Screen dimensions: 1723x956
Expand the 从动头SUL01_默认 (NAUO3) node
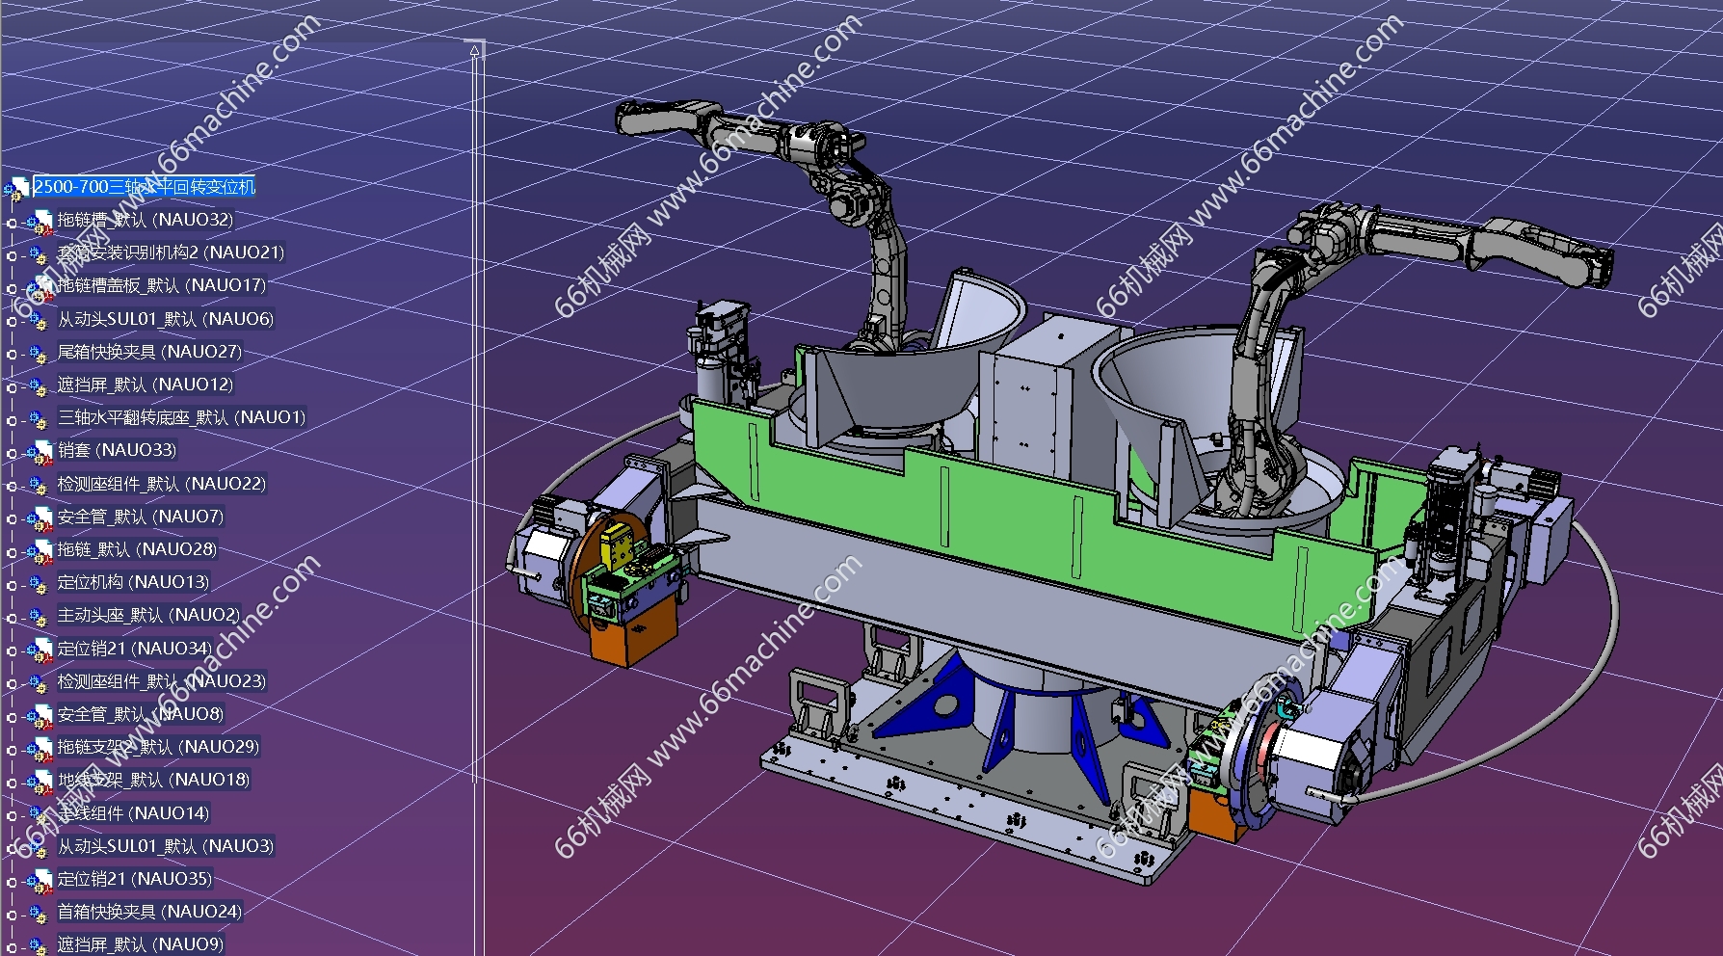point(12,849)
